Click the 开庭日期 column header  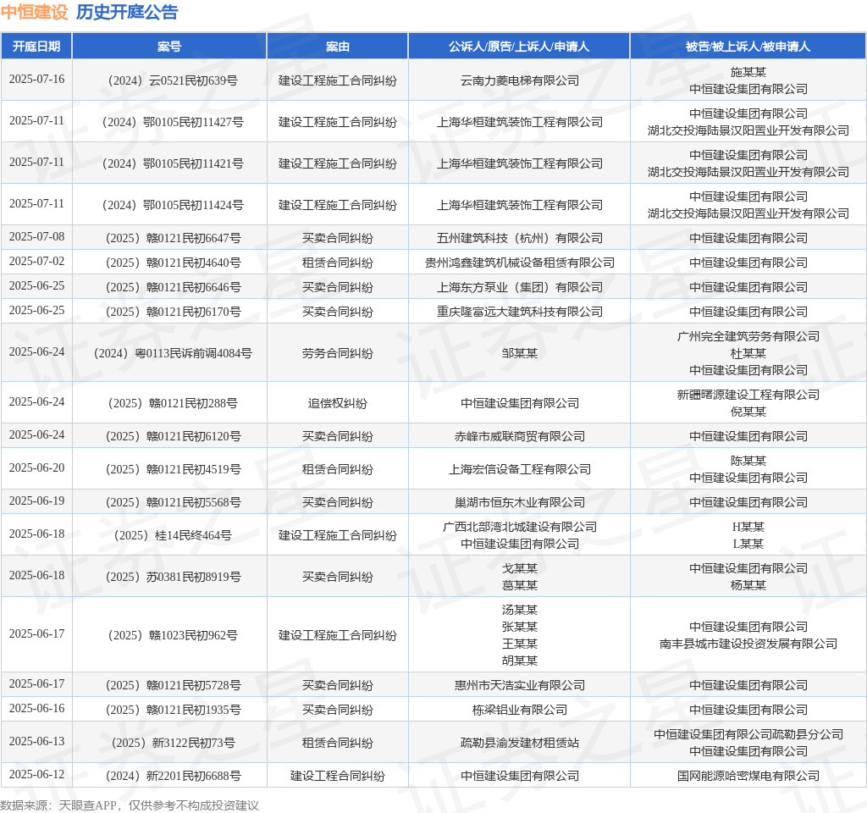pyautogui.click(x=36, y=47)
